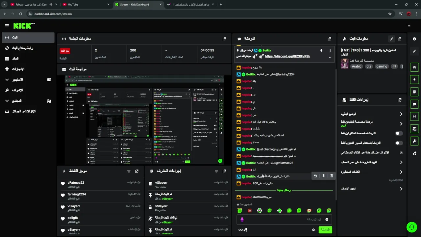Switch to the Fairuz browser tab
Screen dimensions: 421x237
coord(33,5)
